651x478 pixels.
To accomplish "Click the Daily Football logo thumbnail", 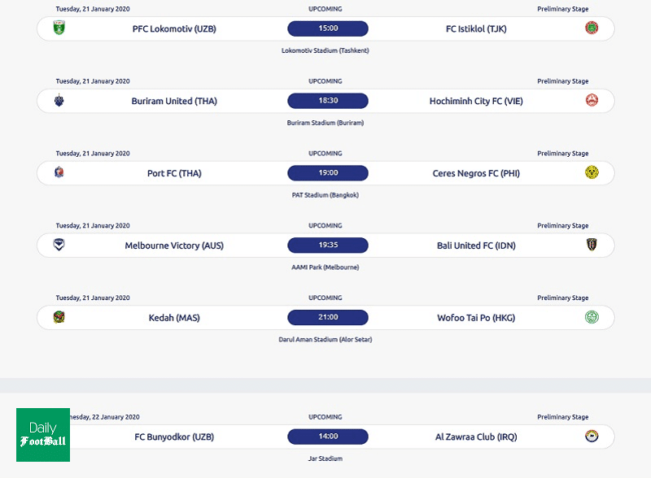I will pos(43,435).
